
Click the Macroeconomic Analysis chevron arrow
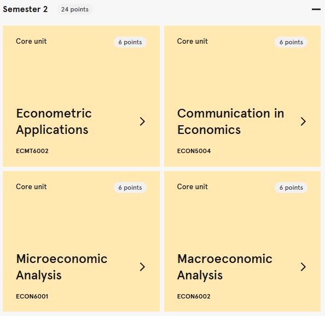point(303,267)
